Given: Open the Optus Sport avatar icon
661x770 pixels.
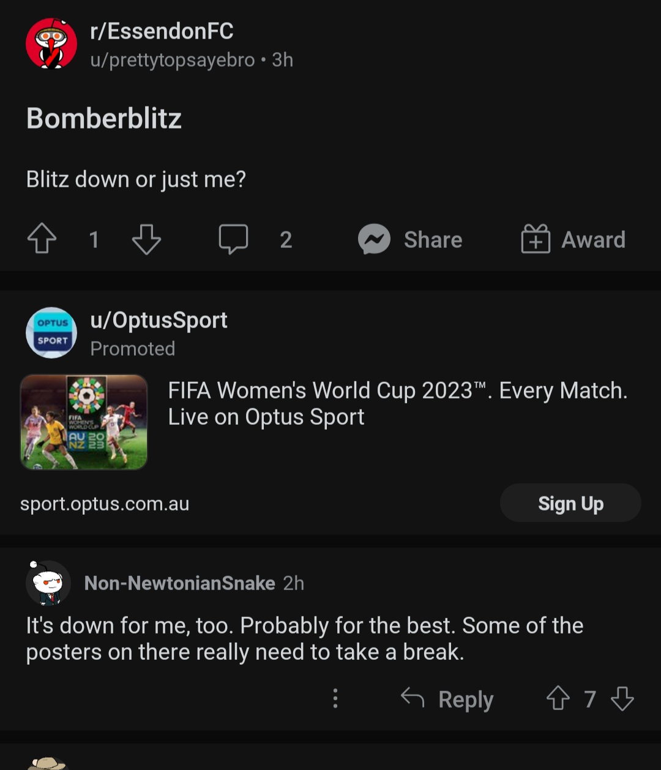Looking at the screenshot, I should tap(51, 332).
